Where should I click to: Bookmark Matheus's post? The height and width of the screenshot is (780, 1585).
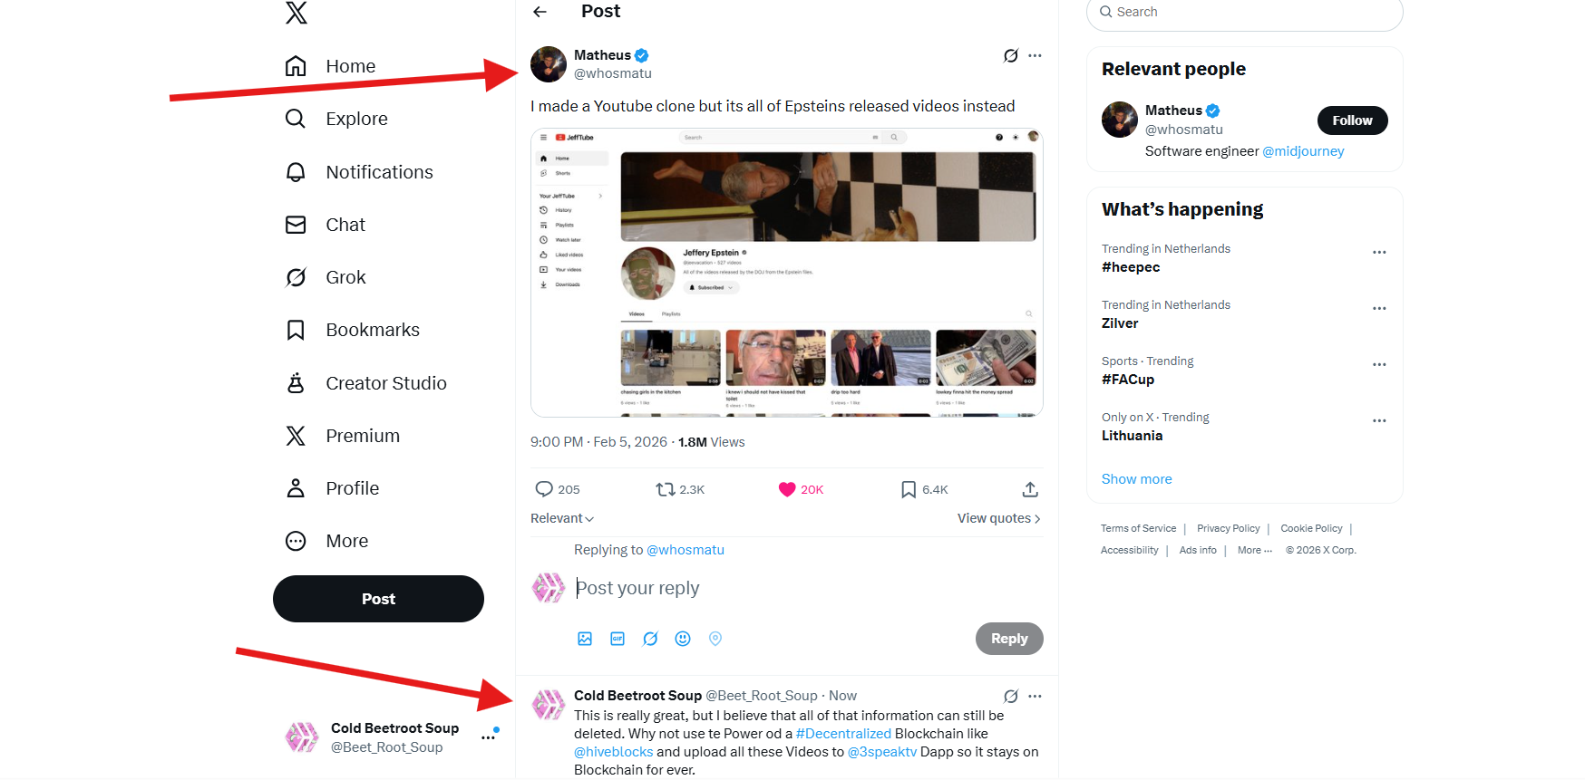(x=909, y=489)
